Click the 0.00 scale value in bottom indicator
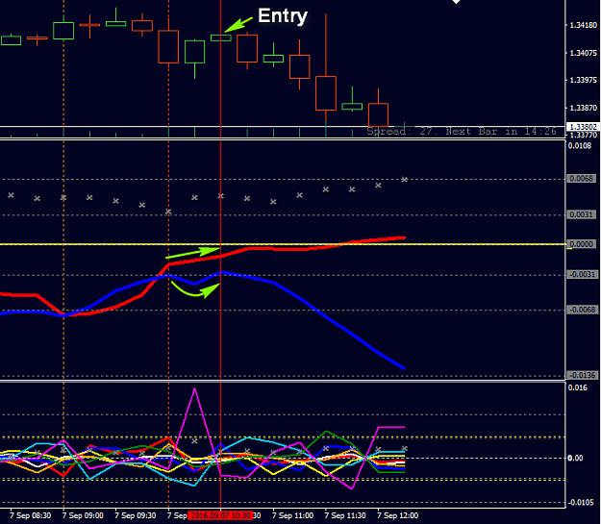This screenshot has height=524, width=601. 575,458
